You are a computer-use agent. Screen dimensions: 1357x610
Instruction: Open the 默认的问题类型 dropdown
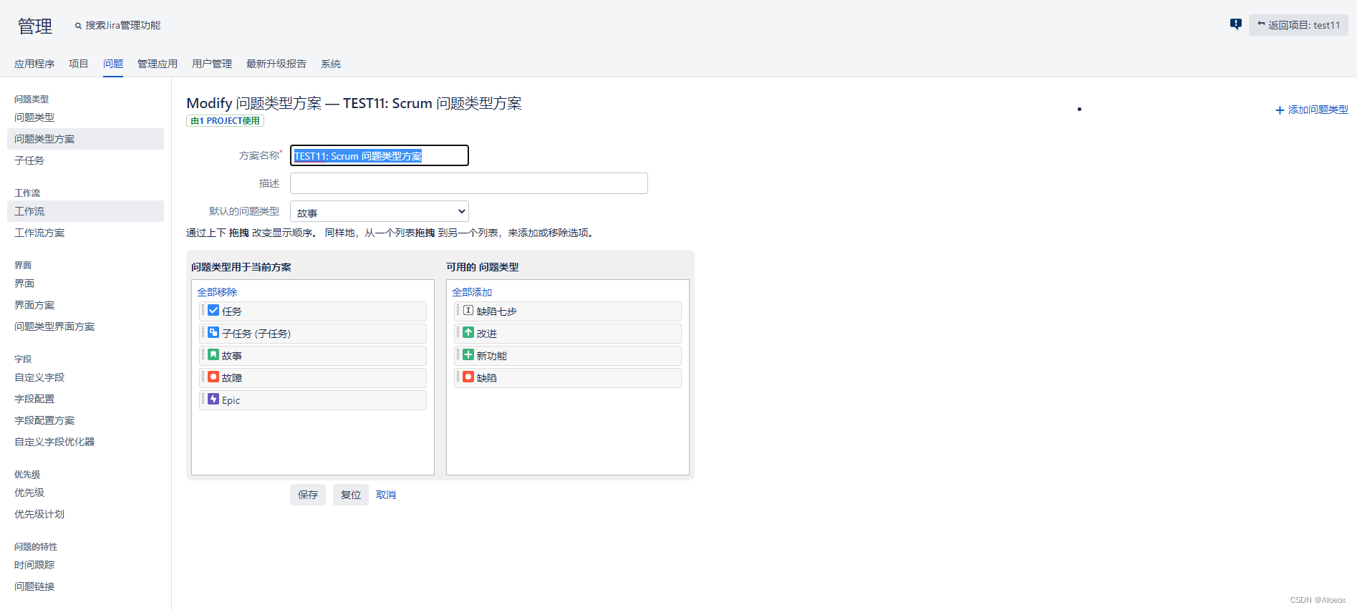[380, 212]
